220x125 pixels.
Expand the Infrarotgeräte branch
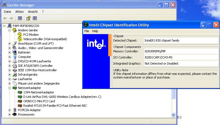9,75
